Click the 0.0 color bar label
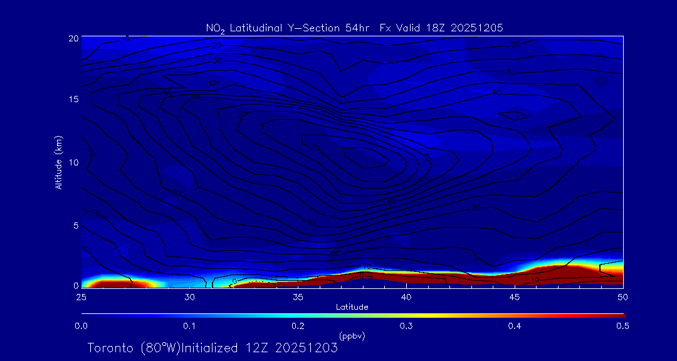Screen dimensions: 677x361 click(x=81, y=326)
